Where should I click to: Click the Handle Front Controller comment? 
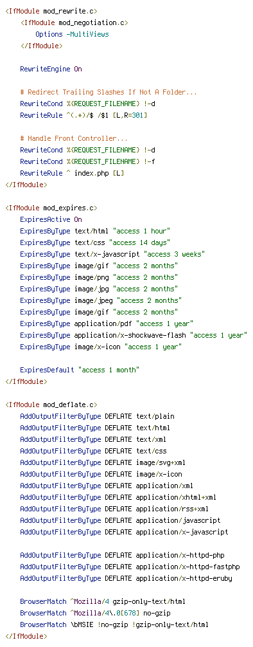point(74,138)
